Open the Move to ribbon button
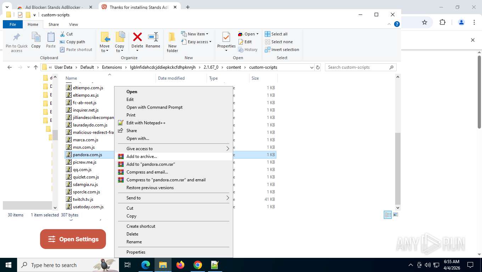 (x=105, y=42)
